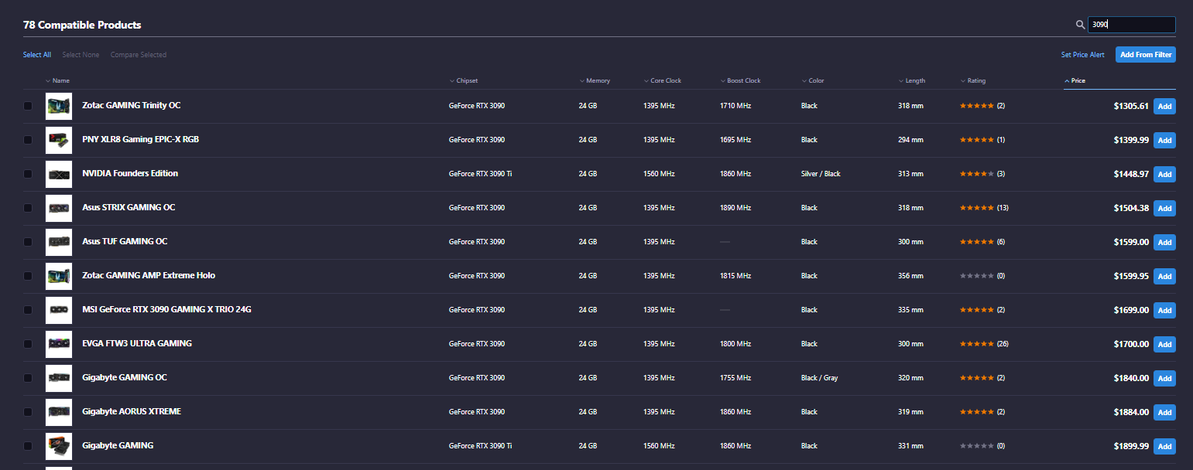
Task: Add the NVIDIA Founders Edition at $1448.97
Action: tap(1164, 175)
